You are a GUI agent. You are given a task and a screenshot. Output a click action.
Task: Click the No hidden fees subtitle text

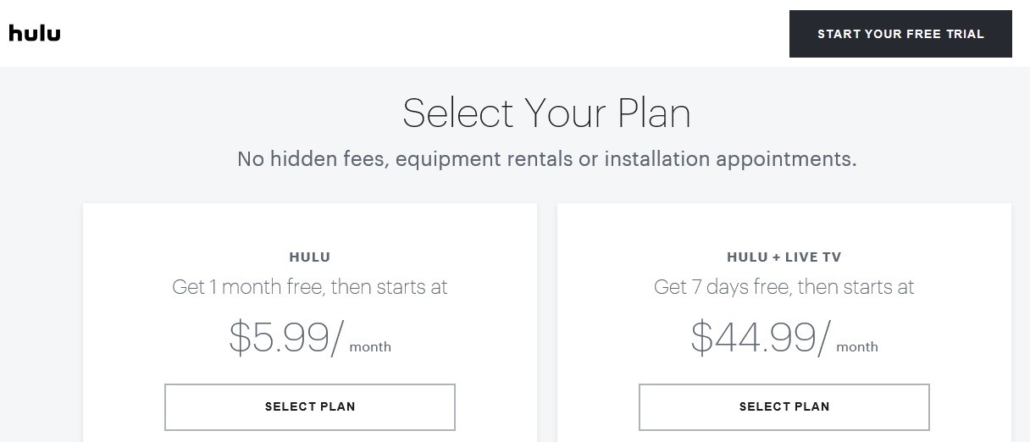(546, 159)
